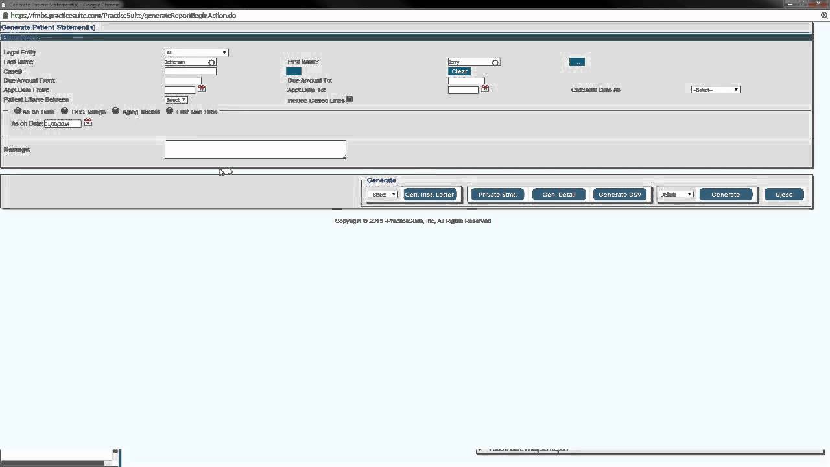This screenshot has height=467, width=830.
Task: Open the Patient LName Between Select dropdown
Action: click(x=176, y=100)
